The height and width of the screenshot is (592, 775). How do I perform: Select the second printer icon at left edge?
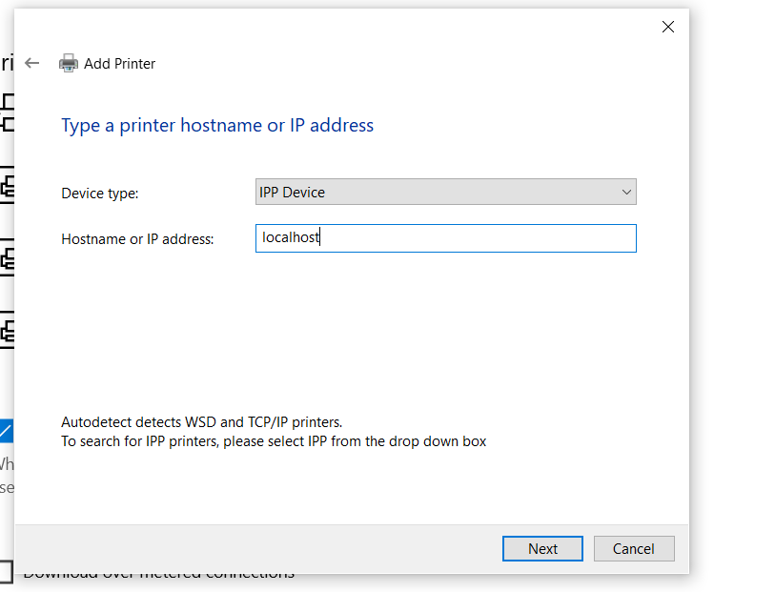[7, 185]
